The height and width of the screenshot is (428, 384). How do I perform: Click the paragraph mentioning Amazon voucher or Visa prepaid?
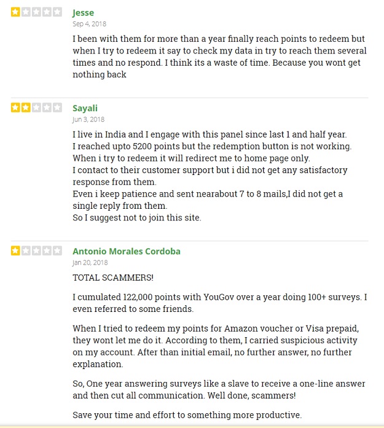coord(216,346)
